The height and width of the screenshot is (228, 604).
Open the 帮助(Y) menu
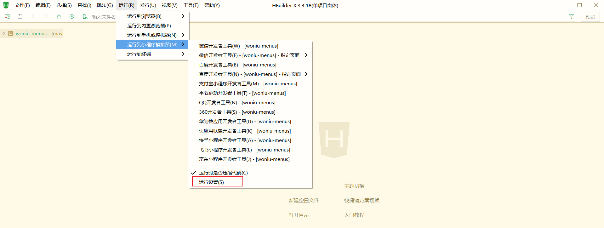(x=212, y=5)
